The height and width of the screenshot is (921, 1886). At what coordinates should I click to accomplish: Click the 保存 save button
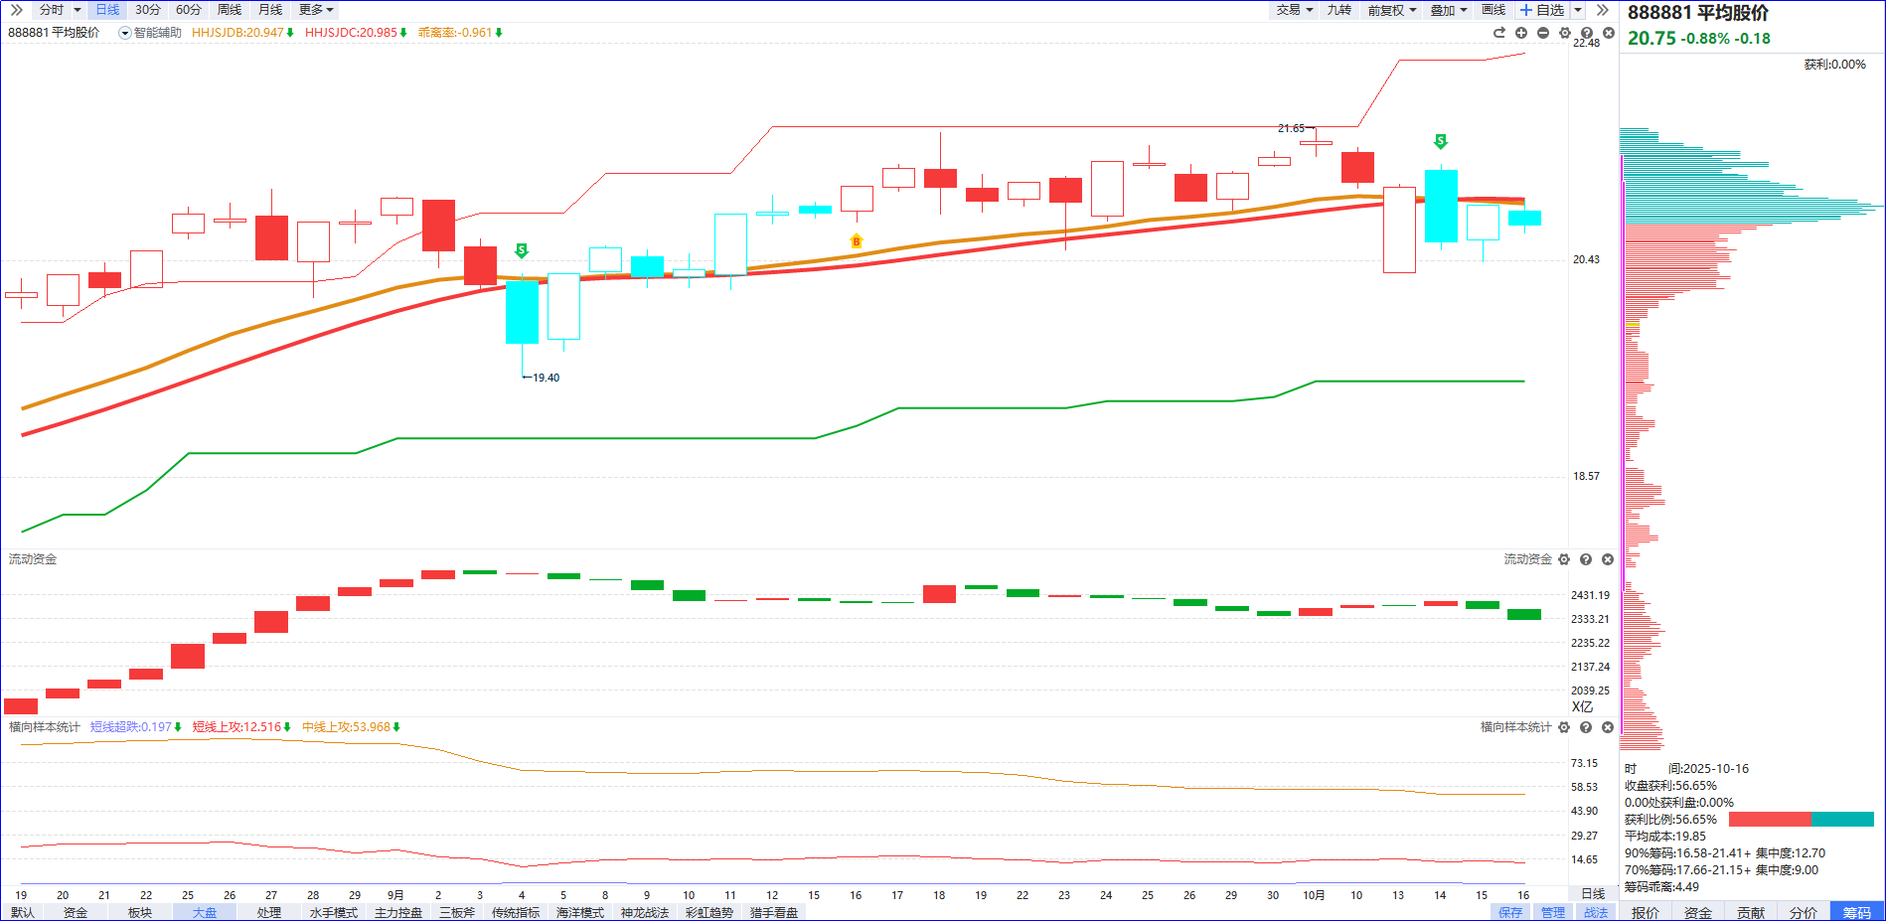click(1510, 912)
